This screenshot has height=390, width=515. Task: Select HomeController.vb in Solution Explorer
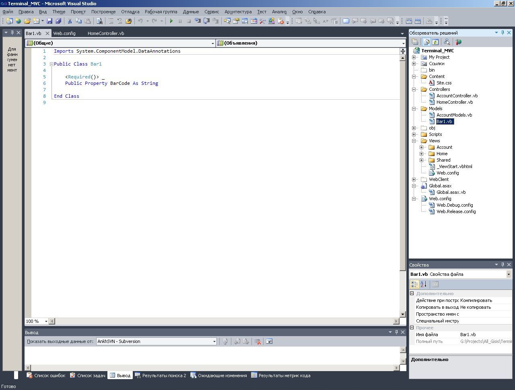(x=455, y=102)
